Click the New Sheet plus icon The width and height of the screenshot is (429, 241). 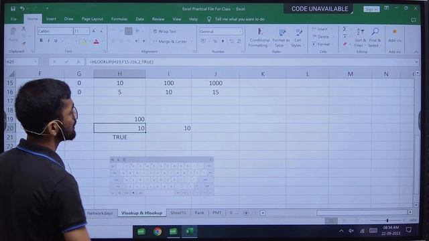click(246, 213)
